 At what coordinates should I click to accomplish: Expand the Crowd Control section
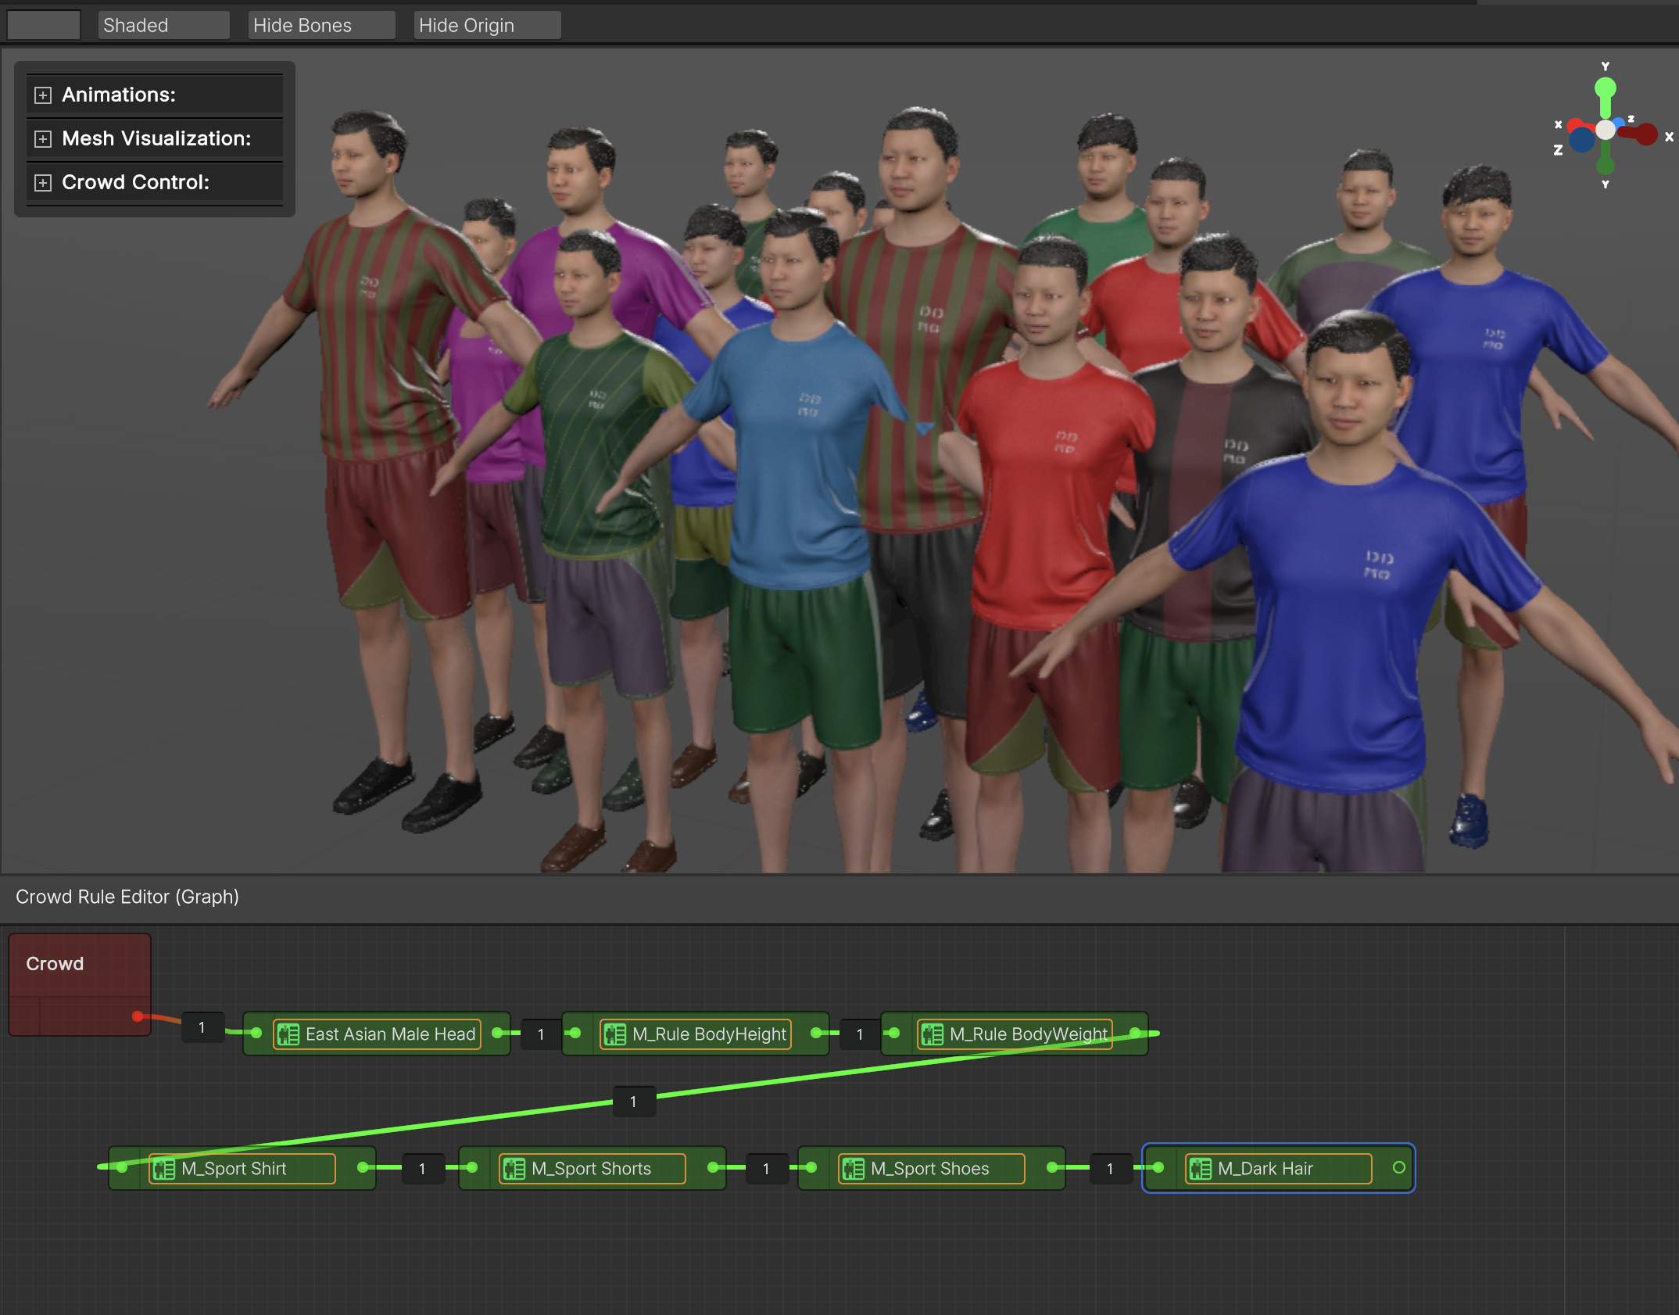43,183
